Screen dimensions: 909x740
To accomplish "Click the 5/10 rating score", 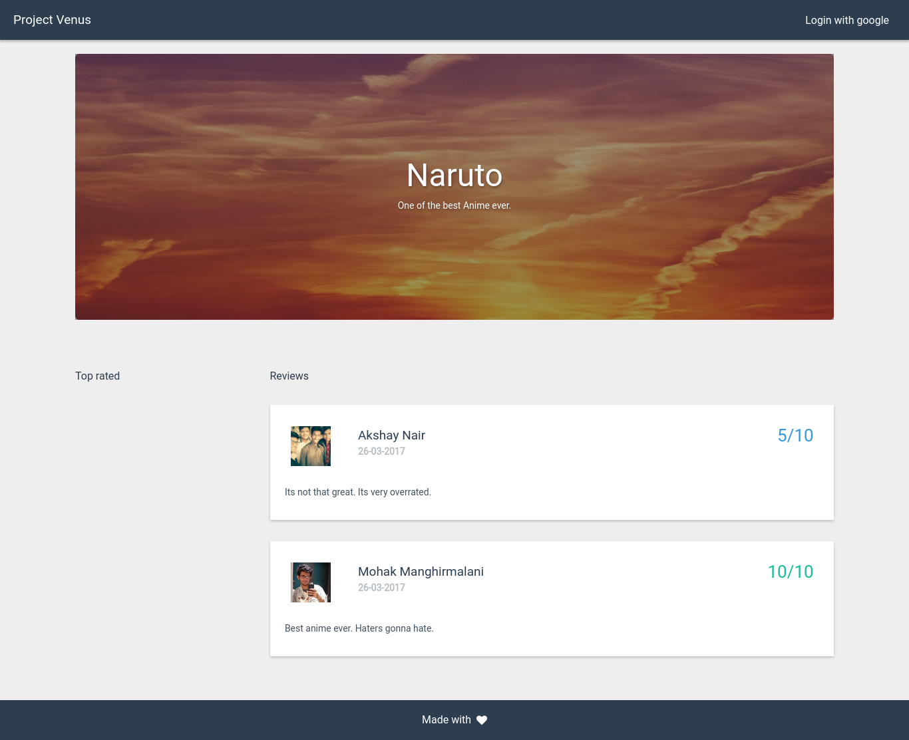I will [x=795, y=435].
